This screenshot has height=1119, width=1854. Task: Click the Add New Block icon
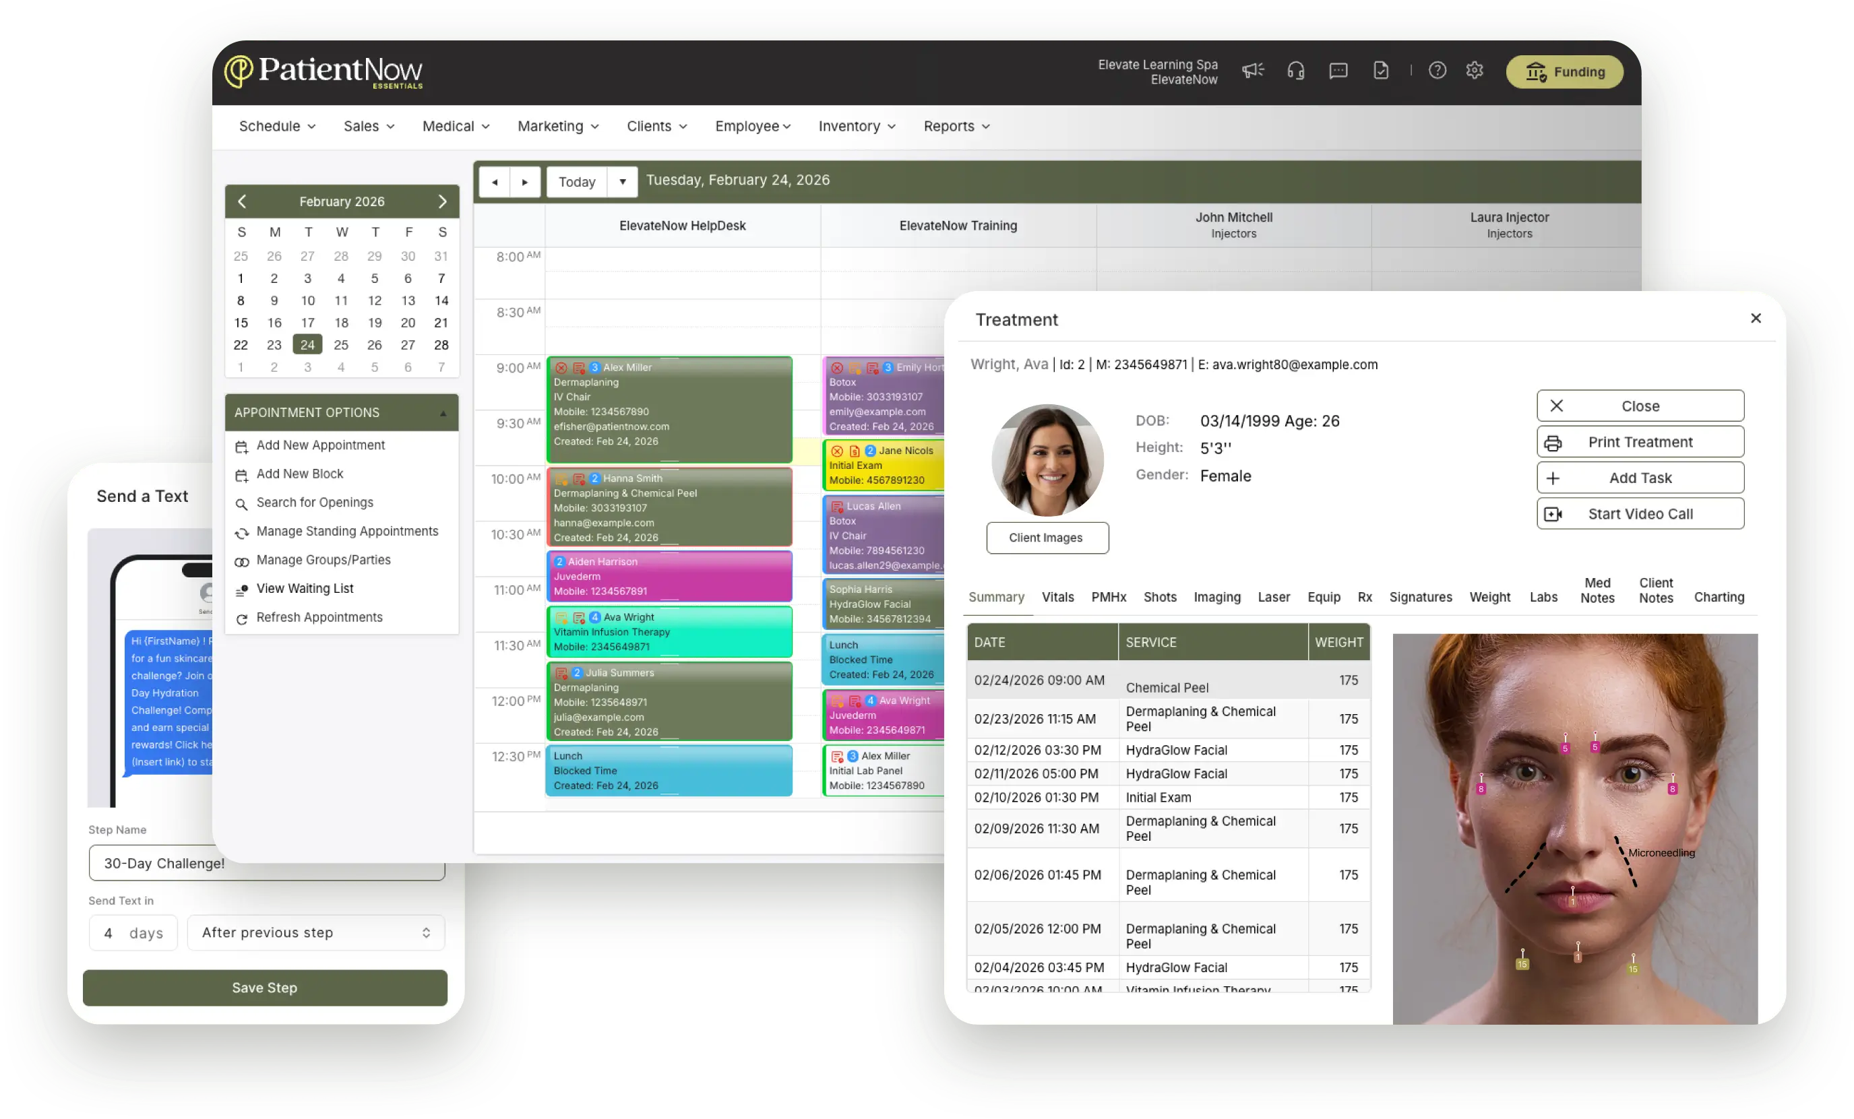click(x=241, y=475)
